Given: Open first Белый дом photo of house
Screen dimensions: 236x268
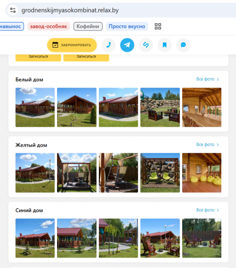Looking at the screenshot, I should click(35, 107).
